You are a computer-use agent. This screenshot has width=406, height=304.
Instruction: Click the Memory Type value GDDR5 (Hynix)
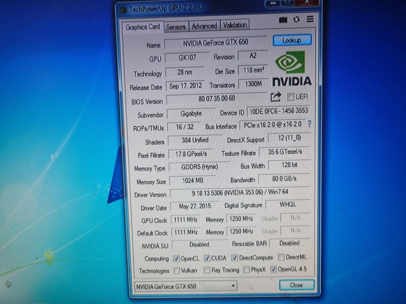199,167
